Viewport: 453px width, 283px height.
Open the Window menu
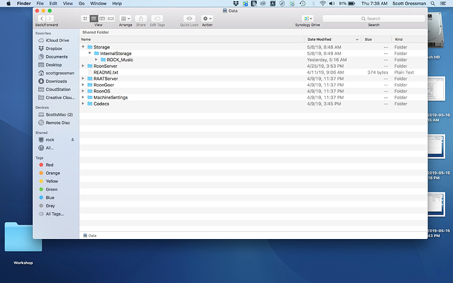[x=98, y=3]
